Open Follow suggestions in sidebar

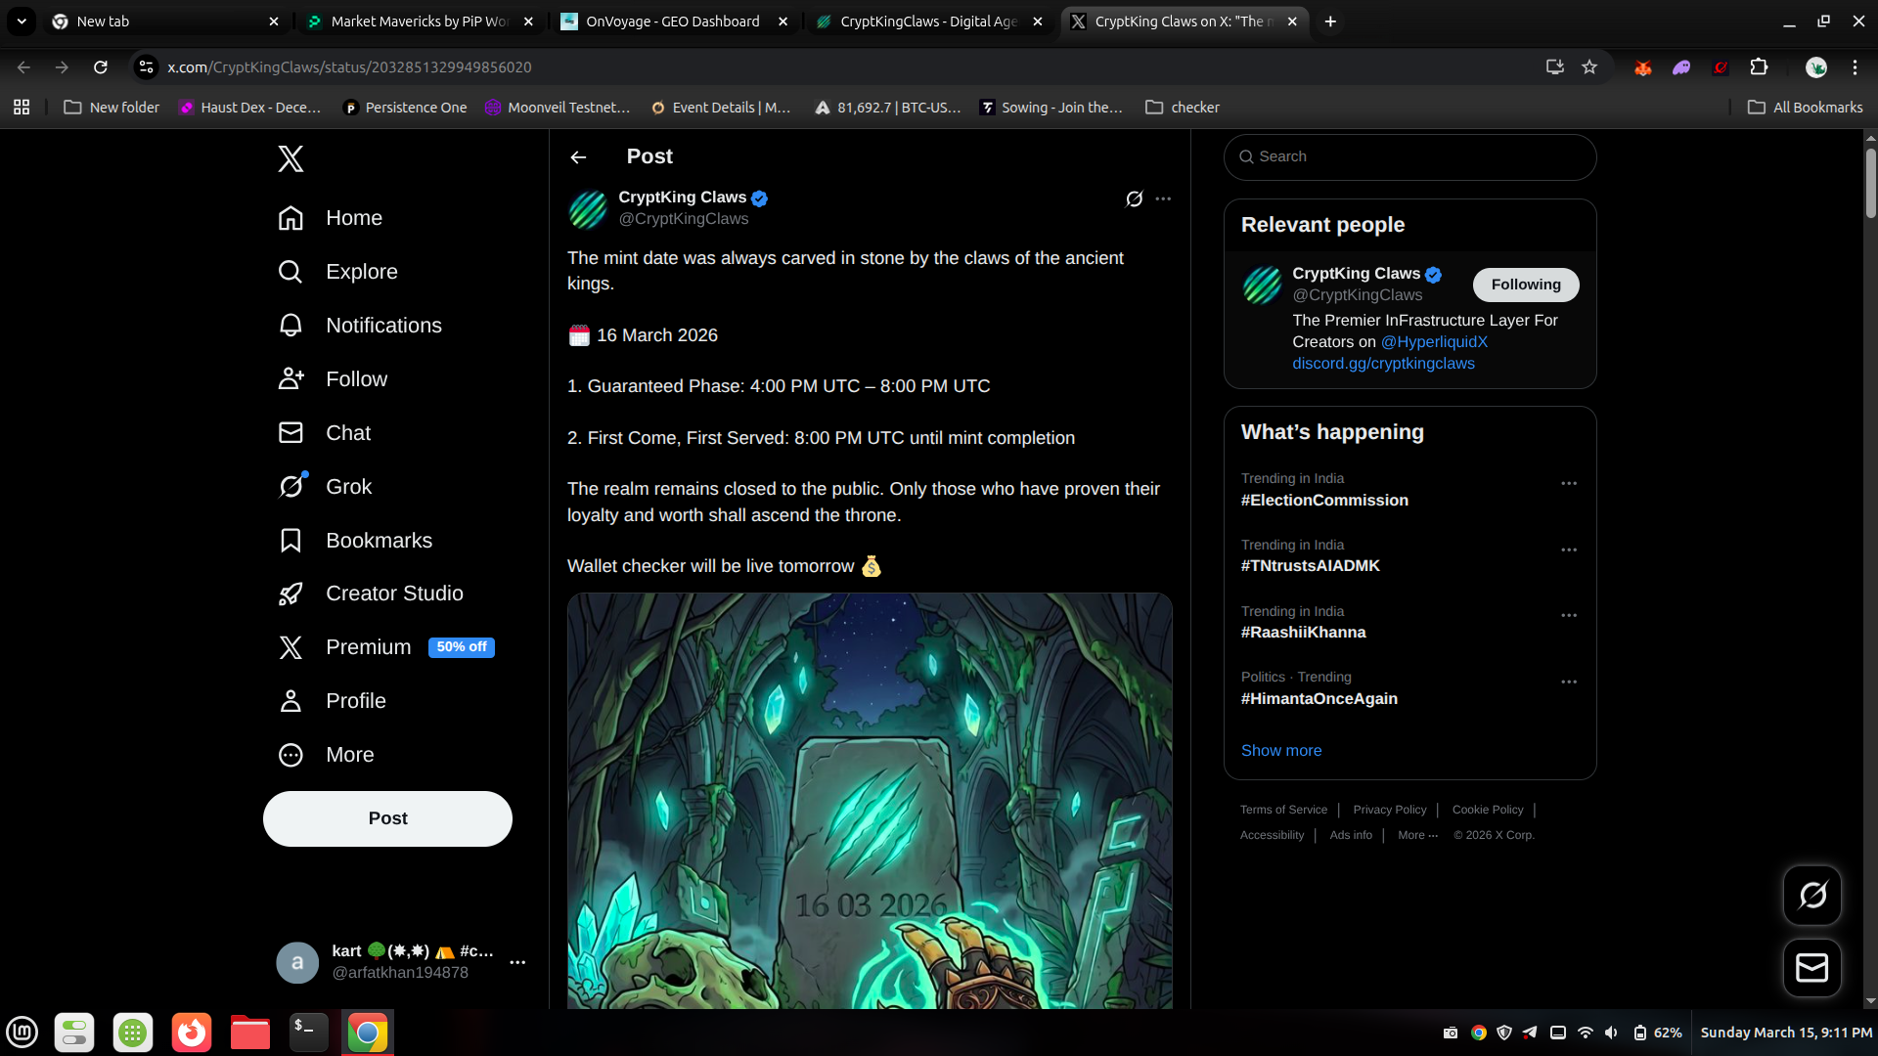click(333, 379)
